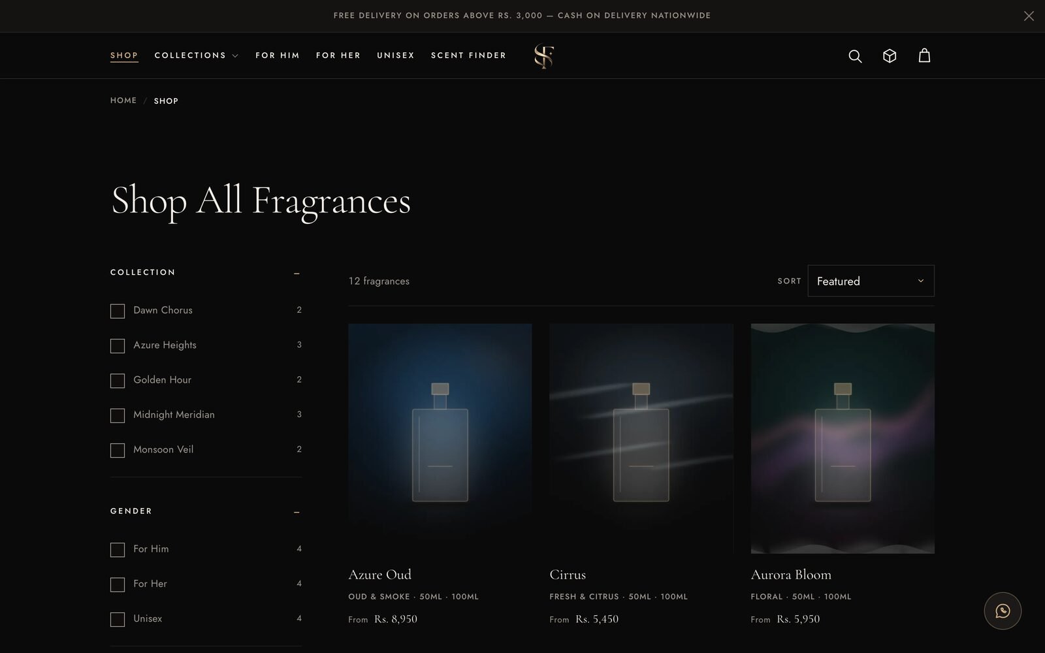Click the SF logo in header
This screenshot has width=1045, height=653.
click(544, 56)
